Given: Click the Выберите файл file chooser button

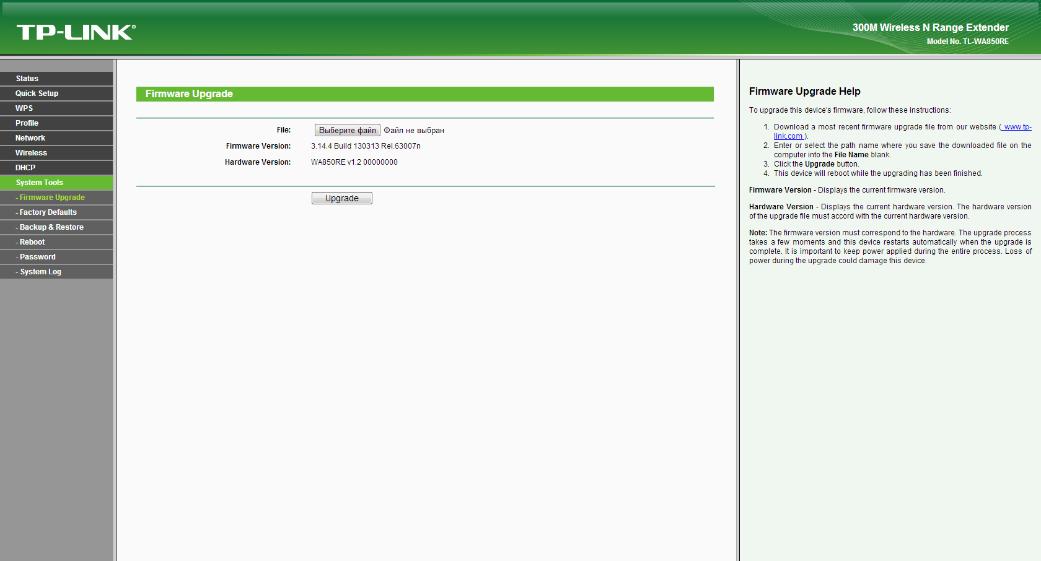Looking at the screenshot, I should [348, 130].
